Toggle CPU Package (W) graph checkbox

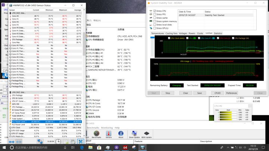[233, 38]
